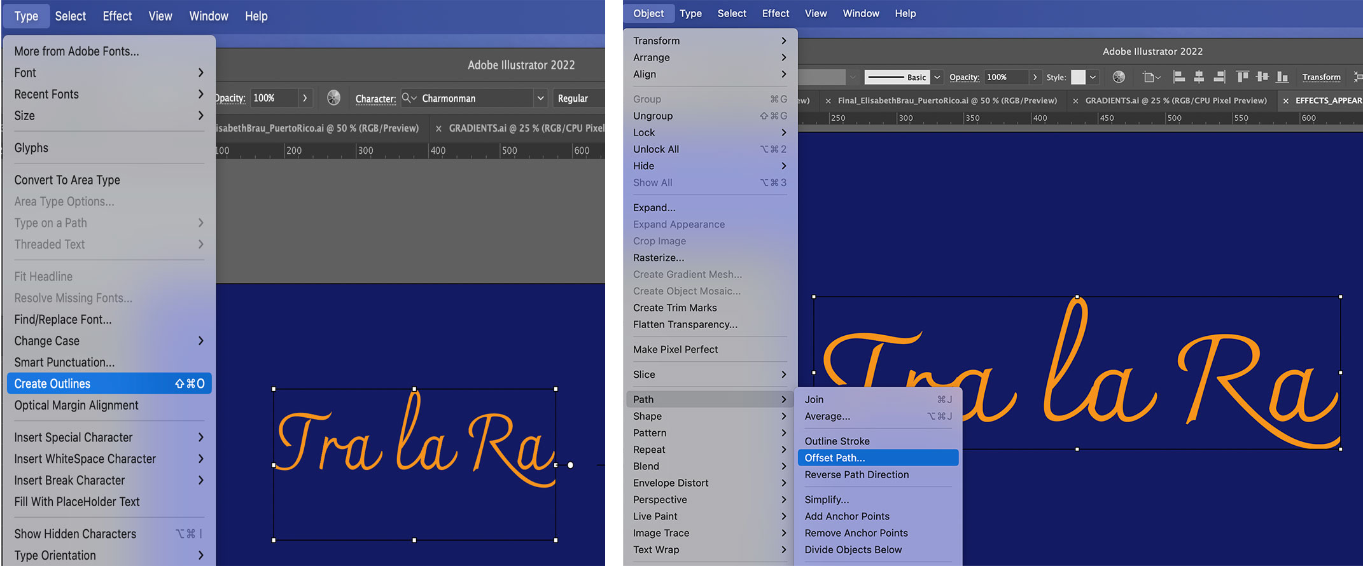Click vertical align center icon
The width and height of the screenshot is (1363, 566).
1262,77
